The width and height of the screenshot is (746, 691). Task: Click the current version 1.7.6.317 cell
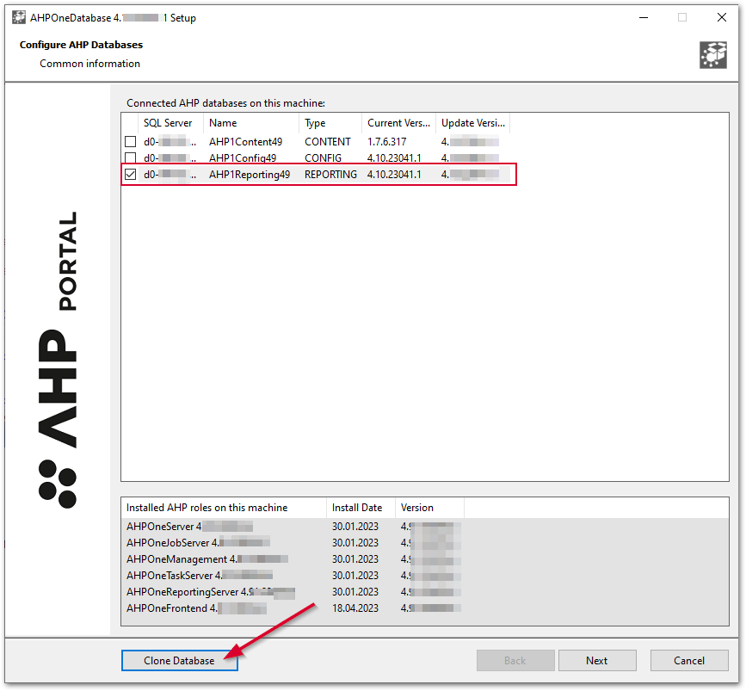[x=387, y=142]
